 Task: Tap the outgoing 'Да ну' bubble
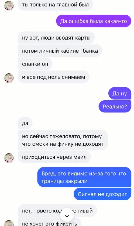pos(120,94)
